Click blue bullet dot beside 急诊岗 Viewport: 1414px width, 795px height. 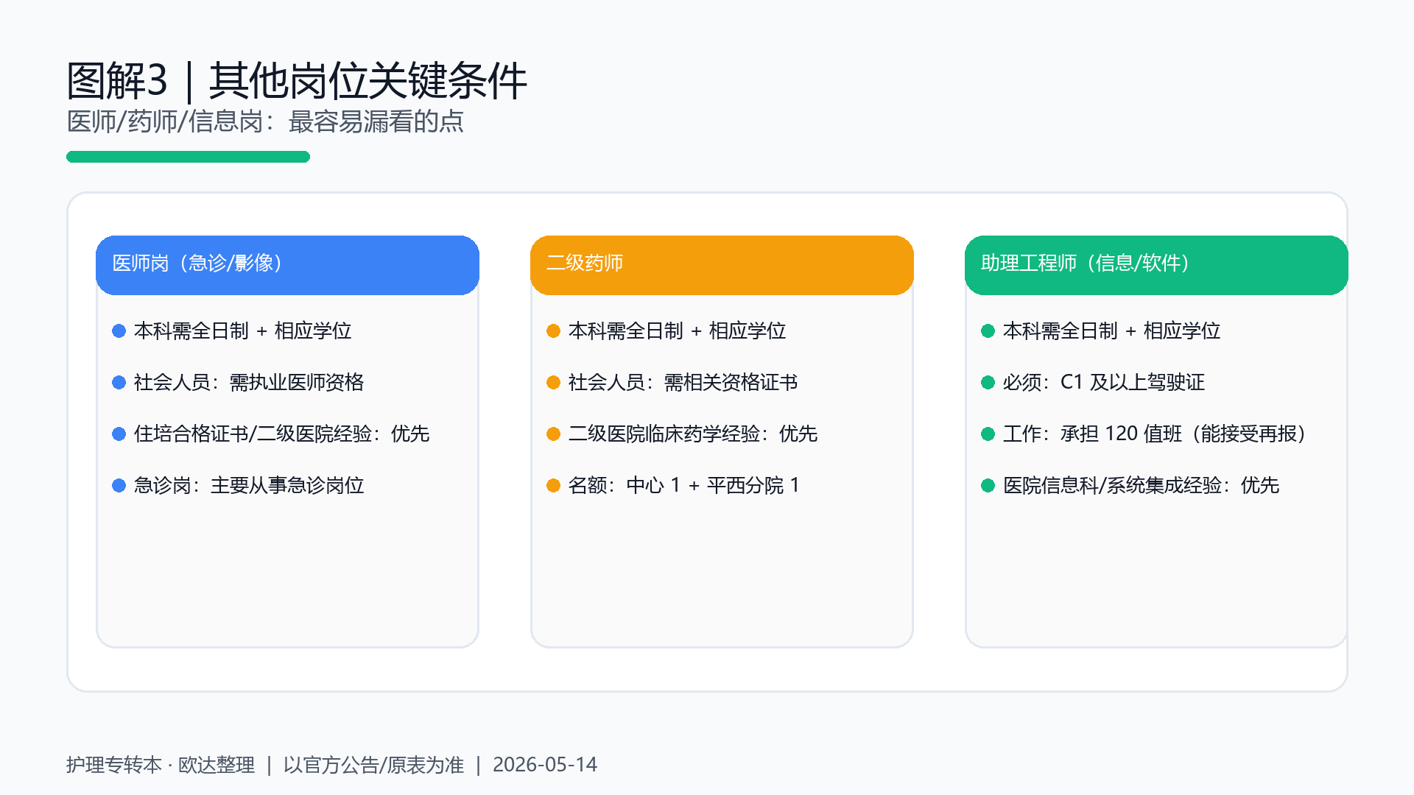[119, 485]
